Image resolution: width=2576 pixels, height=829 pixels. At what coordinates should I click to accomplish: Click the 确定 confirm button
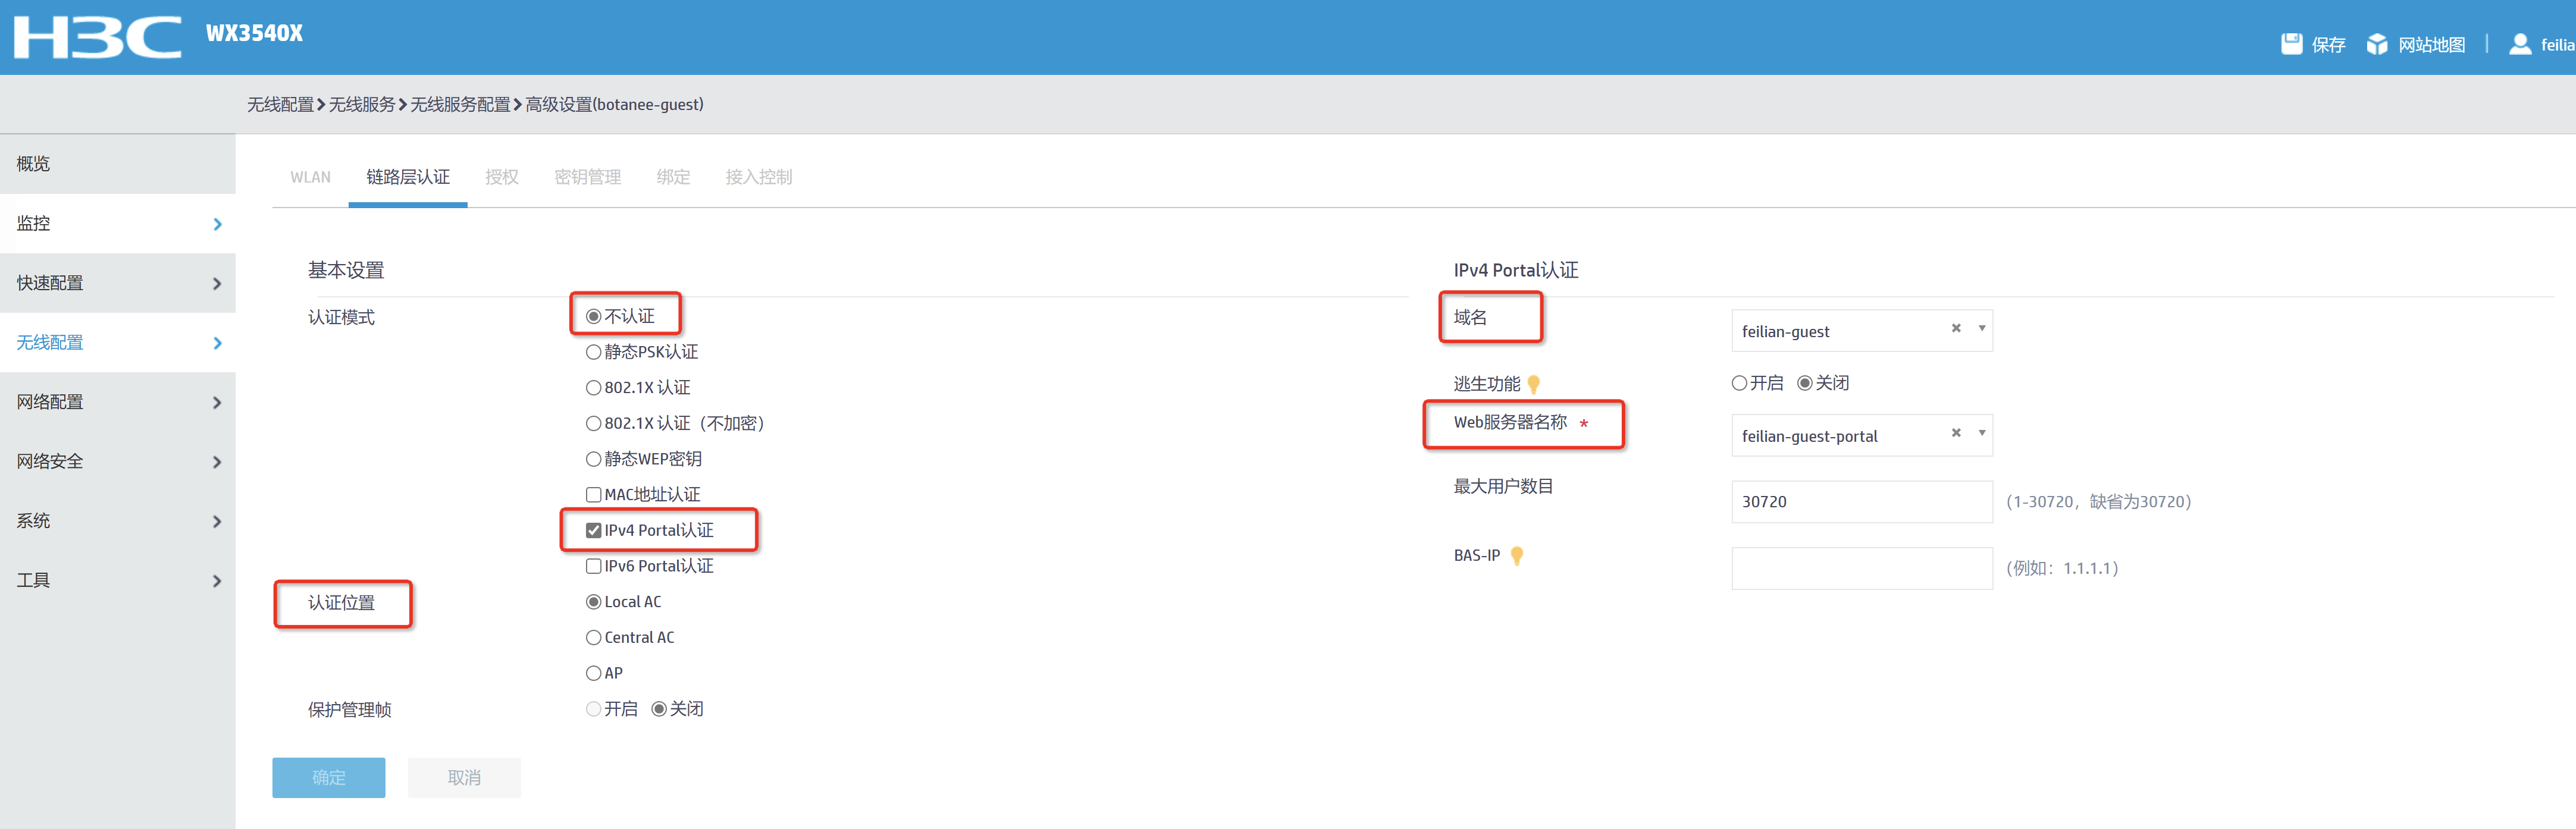(328, 778)
